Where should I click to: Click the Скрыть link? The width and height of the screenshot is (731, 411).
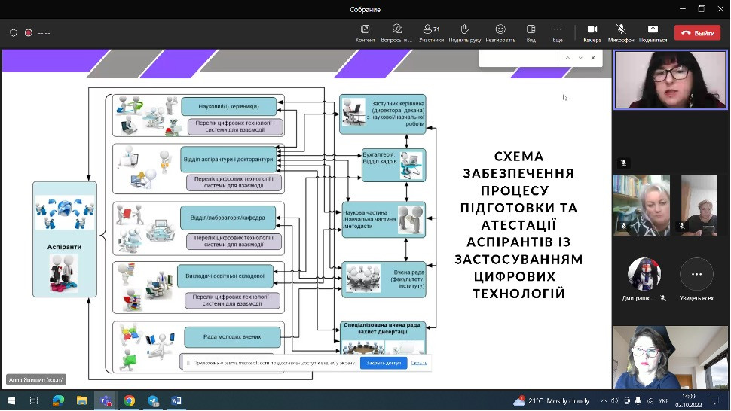tap(419, 363)
